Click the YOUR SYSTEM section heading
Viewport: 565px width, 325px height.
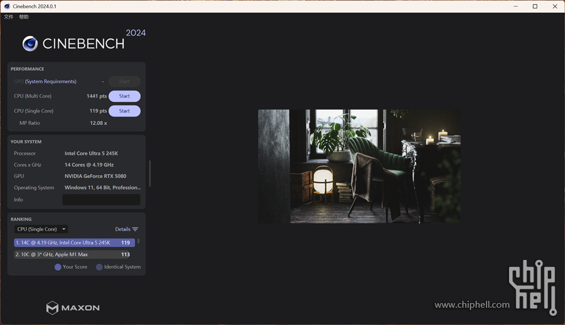click(x=26, y=142)
